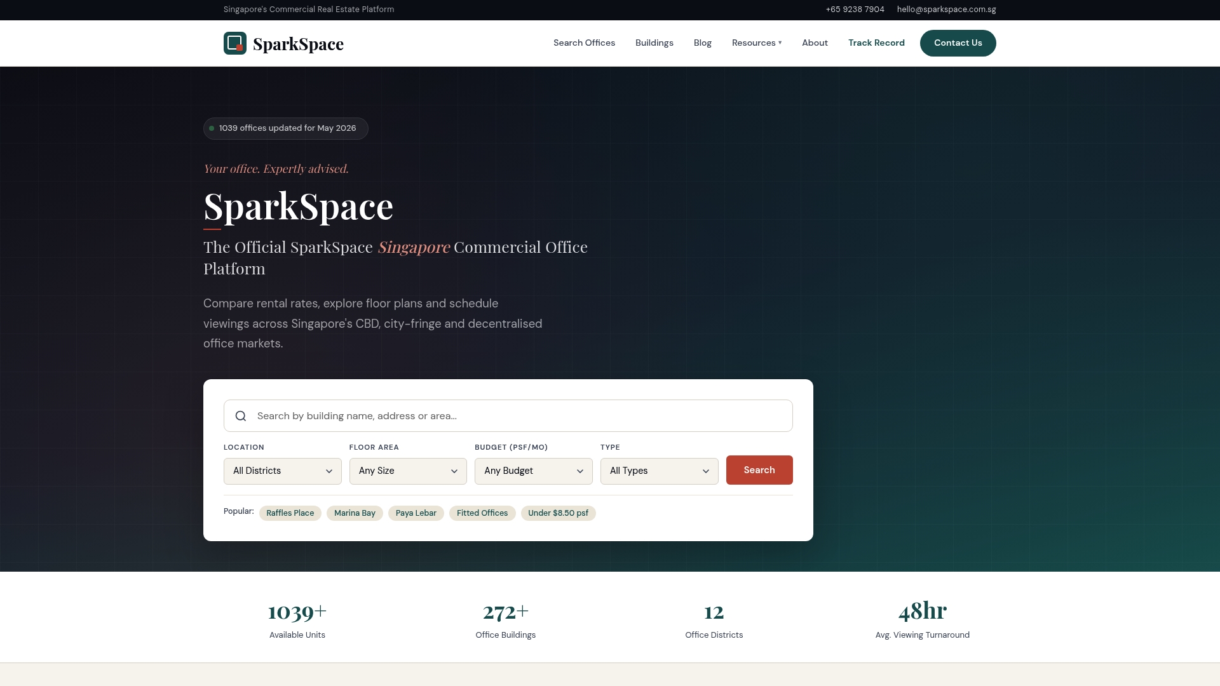Image resolution: width=1220 pixels, height=686 pixels.
Task: Open the Resources menu arrow
Action: click(x=780, y=43)
